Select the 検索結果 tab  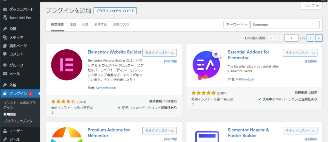(57, 25)
